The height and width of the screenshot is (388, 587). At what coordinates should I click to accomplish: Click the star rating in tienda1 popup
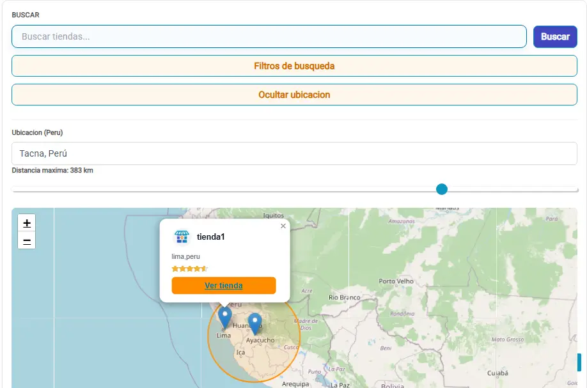click(190, 268)
